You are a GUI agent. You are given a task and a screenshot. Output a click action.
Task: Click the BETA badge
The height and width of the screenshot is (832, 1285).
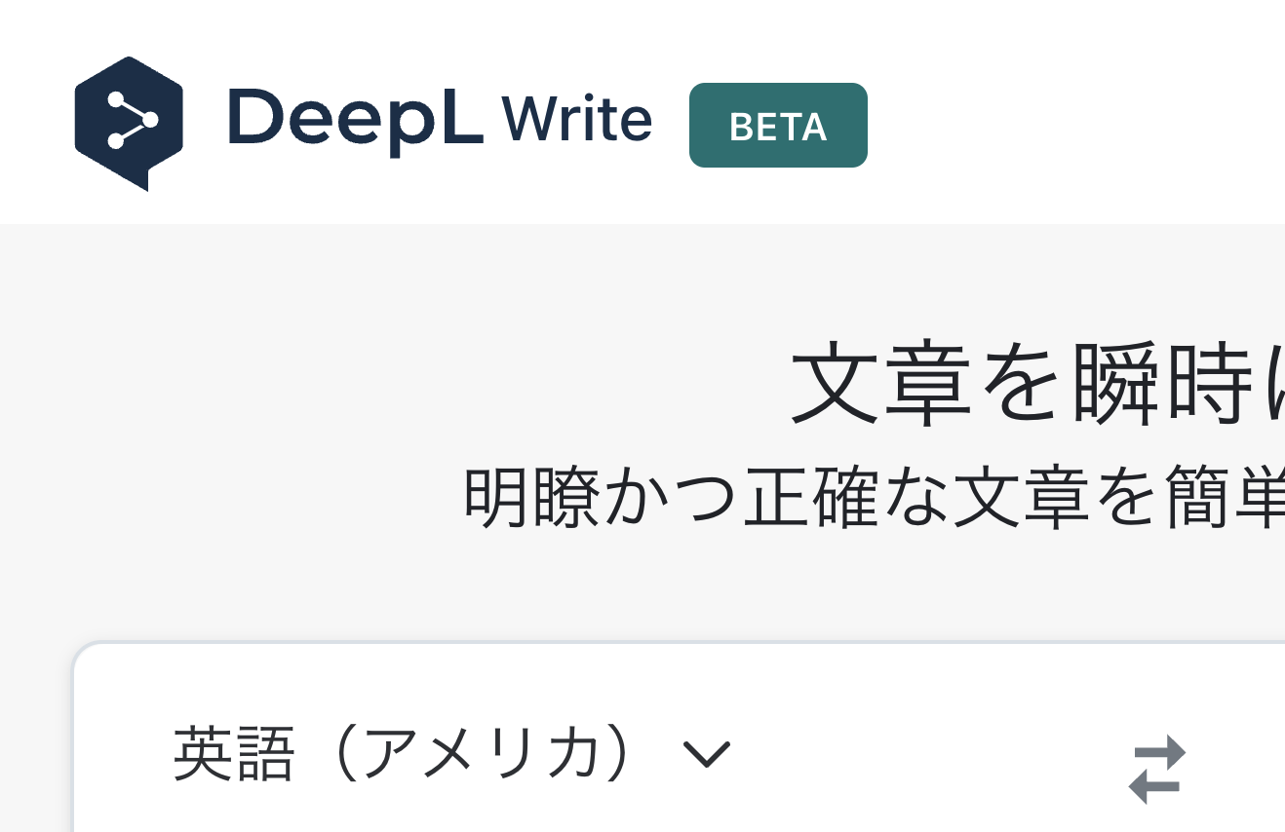pyautogui.click(x=777, y=125)
